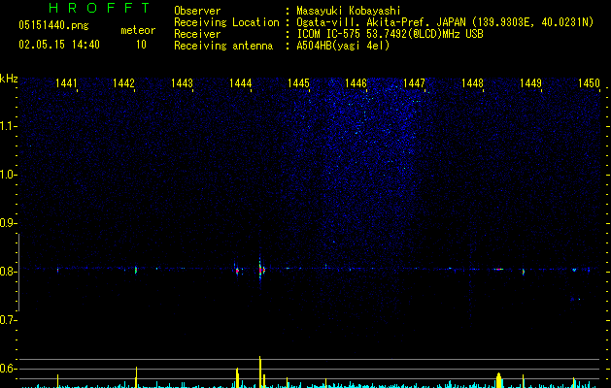Click the Receiver field label
Image resolution: width=611 pixels, height=388 pixels.
pyautogui.click(x=197, y=34)
